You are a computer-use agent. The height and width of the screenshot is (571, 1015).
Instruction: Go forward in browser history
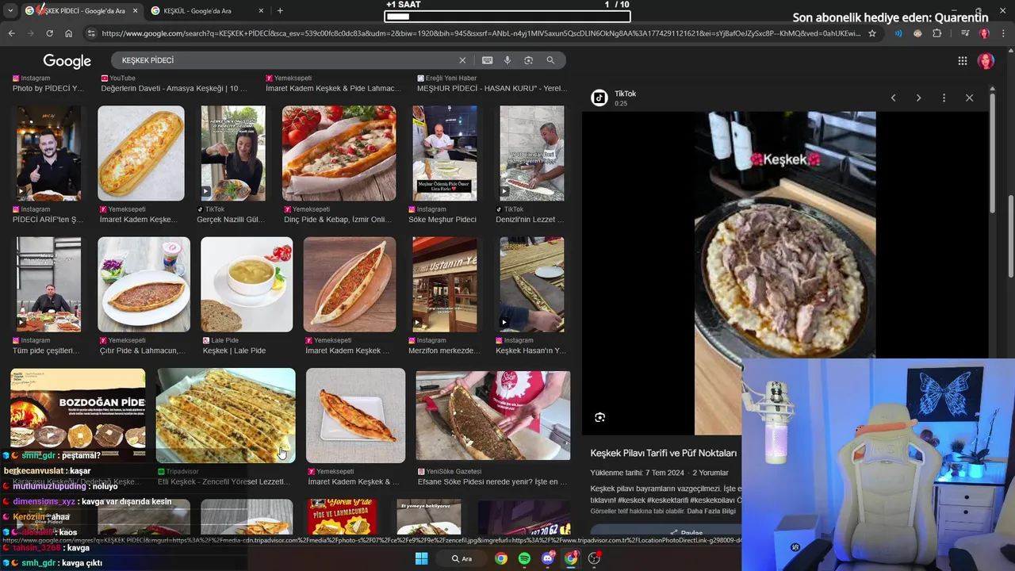click(x=30, y=33)
